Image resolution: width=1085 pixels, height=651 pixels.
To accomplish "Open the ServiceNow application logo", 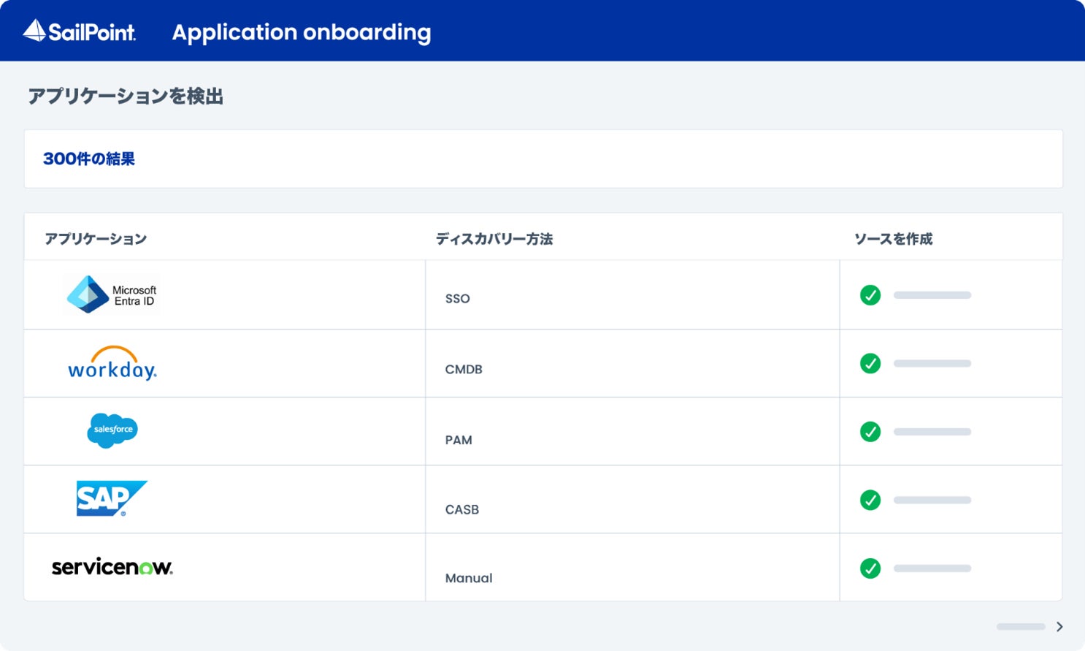I will tap(112, 567).
